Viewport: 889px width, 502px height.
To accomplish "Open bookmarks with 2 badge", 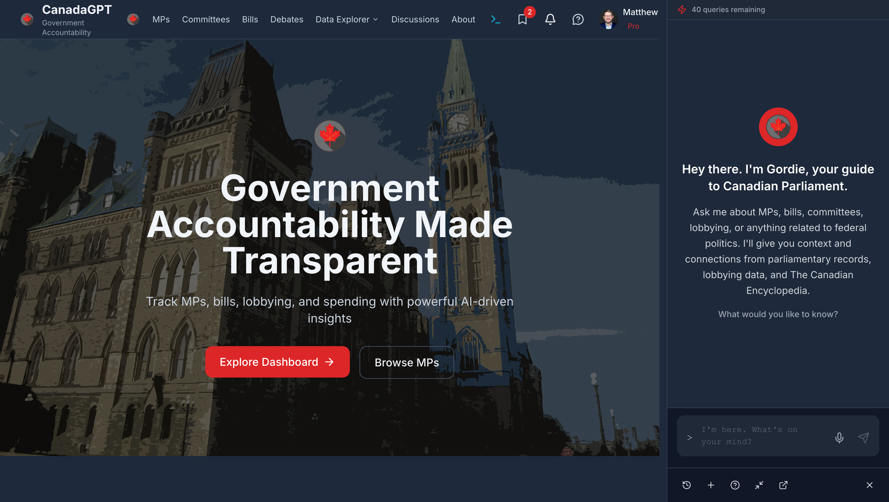I will coord(523,19).
